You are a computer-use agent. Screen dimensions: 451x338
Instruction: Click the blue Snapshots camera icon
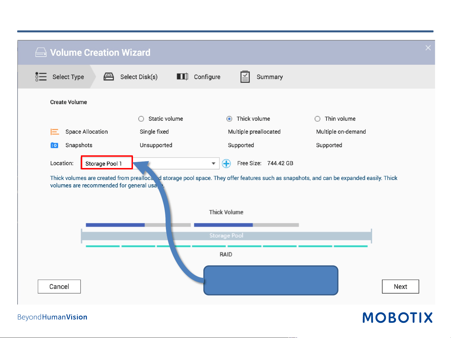tap(54, 145)
